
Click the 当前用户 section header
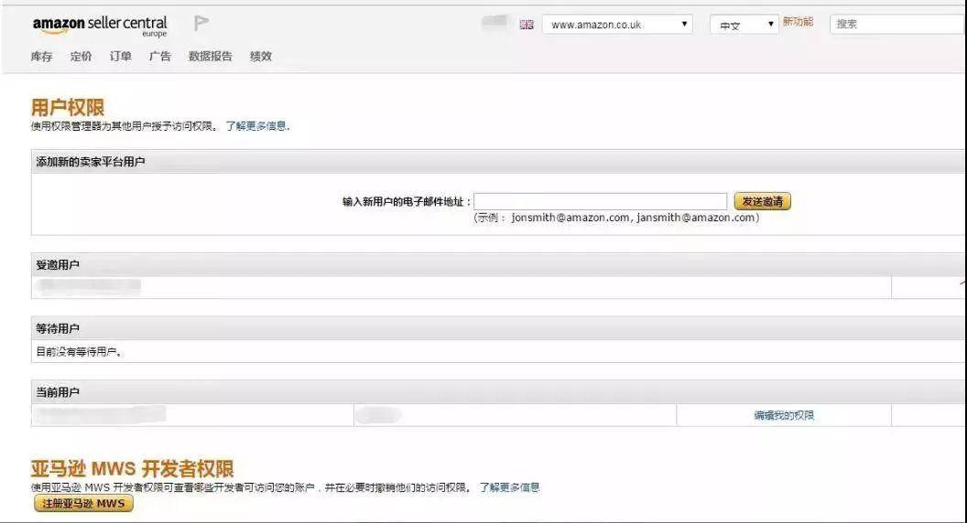[497, 391]
